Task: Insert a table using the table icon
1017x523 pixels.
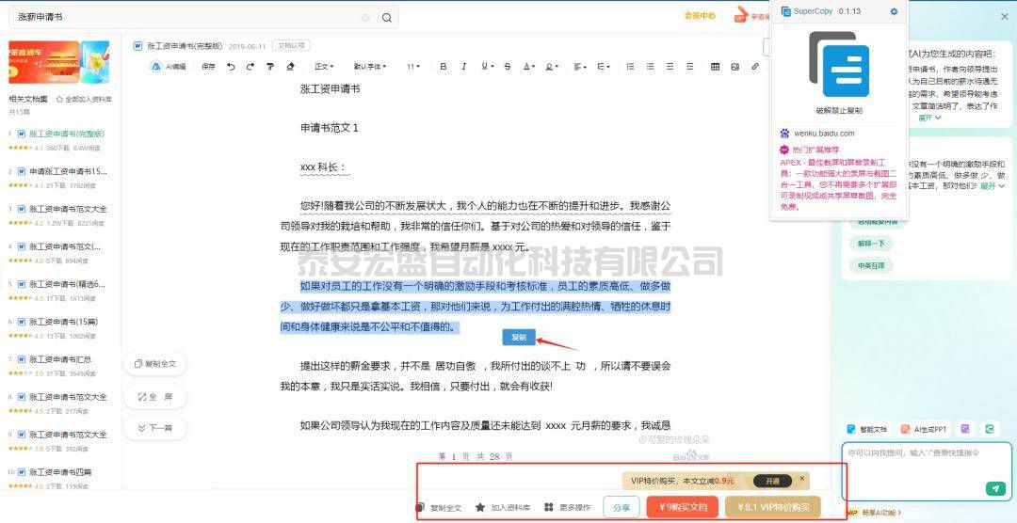Action: pos(715,67)
